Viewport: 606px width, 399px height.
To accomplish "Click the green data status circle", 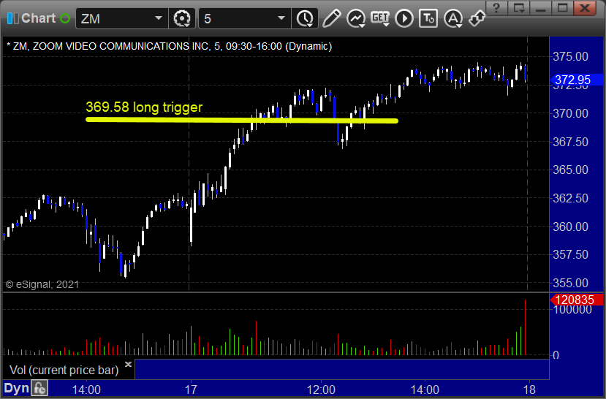I will pos(65,18).
